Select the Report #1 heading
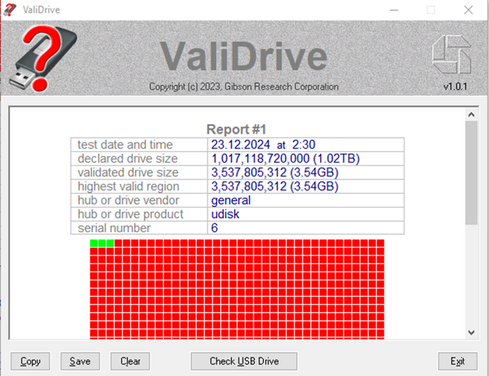This screenshot has width=489, height=376. (236, 129)
